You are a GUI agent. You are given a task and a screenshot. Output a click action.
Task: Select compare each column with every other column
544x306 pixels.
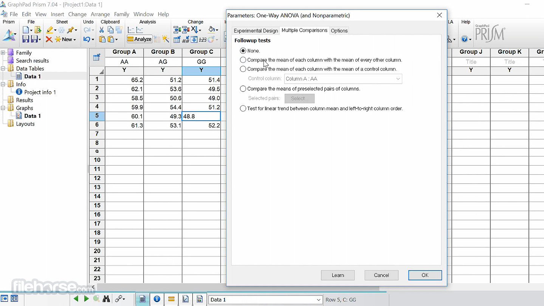pos(243,60)
